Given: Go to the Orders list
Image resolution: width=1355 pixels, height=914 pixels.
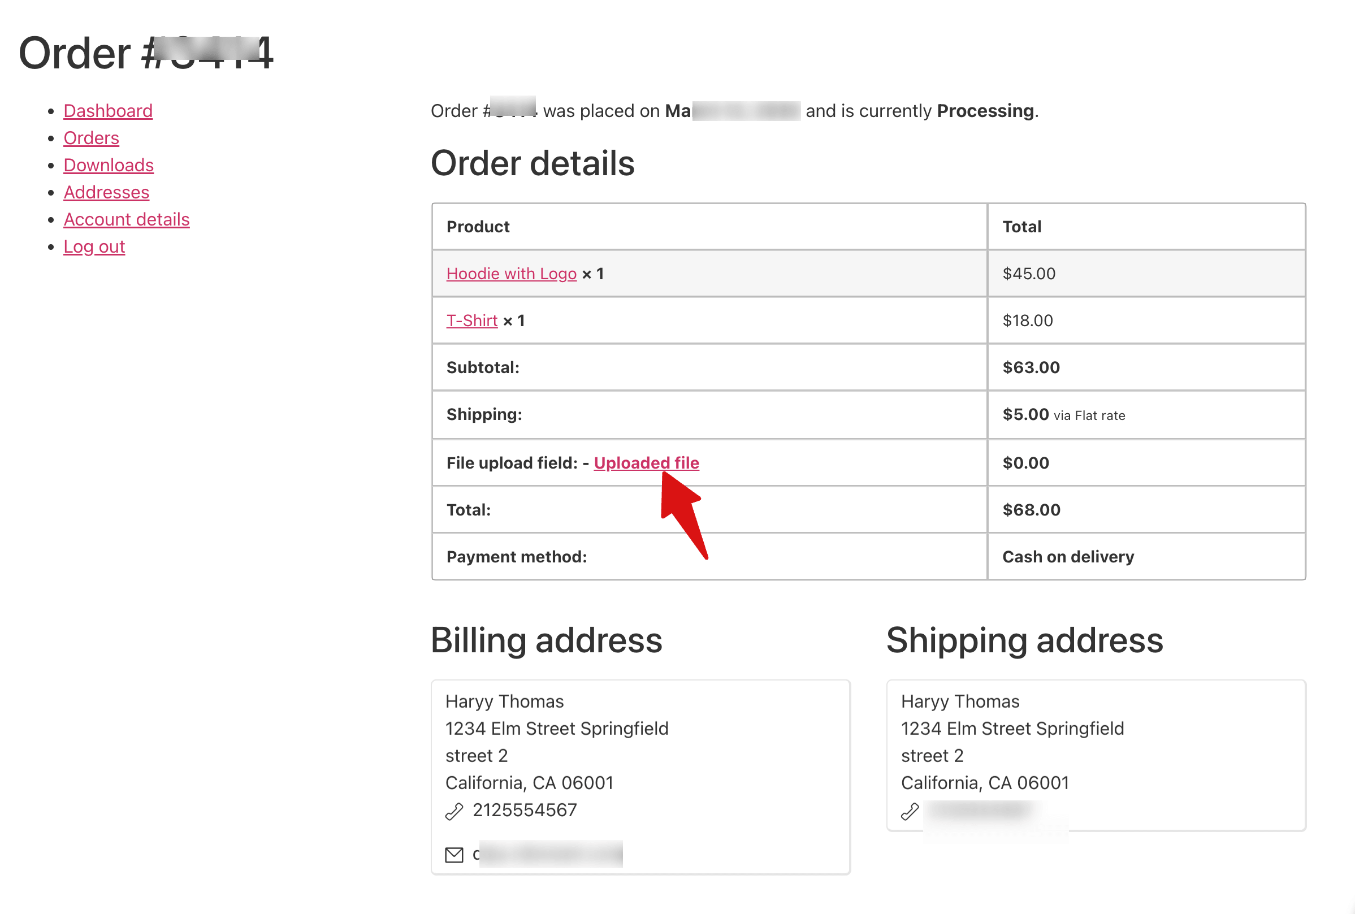Looking at the screenshot, I should pyautogui.click(x=91, y=138).
